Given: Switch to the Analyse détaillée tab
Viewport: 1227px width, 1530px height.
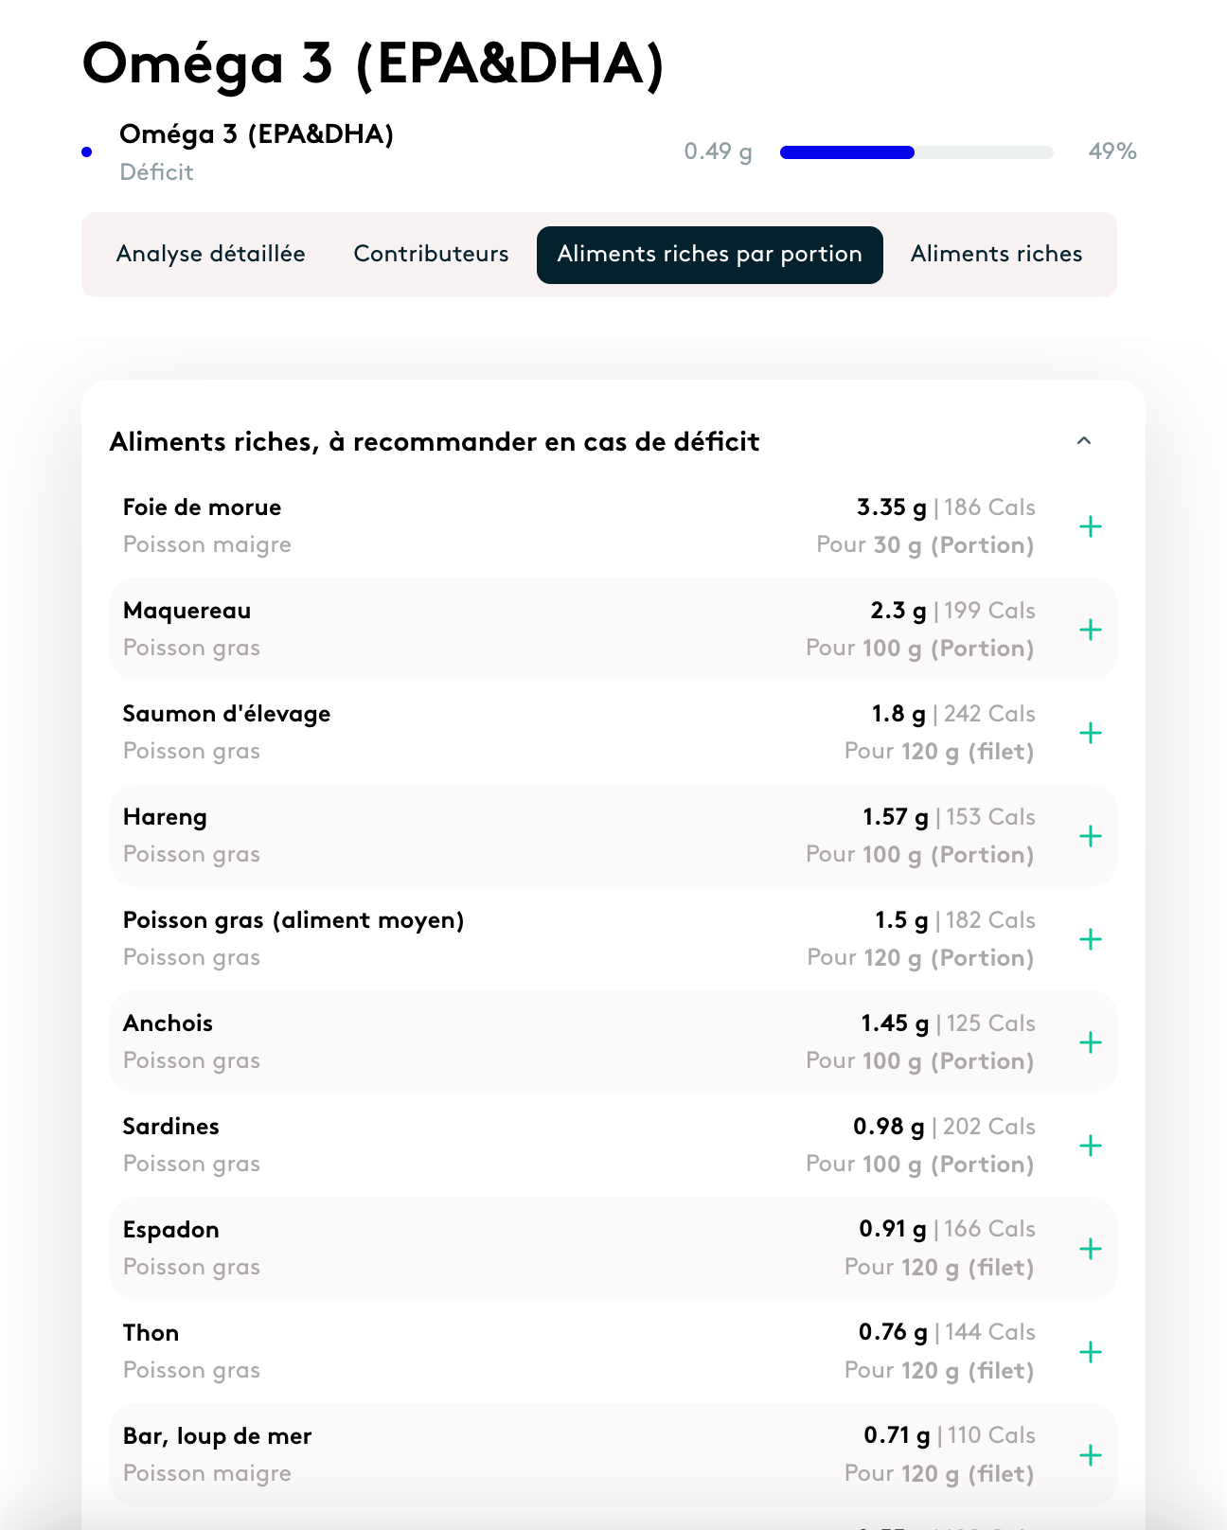Looking at the screenshot, I should click(x=209, y=254).
